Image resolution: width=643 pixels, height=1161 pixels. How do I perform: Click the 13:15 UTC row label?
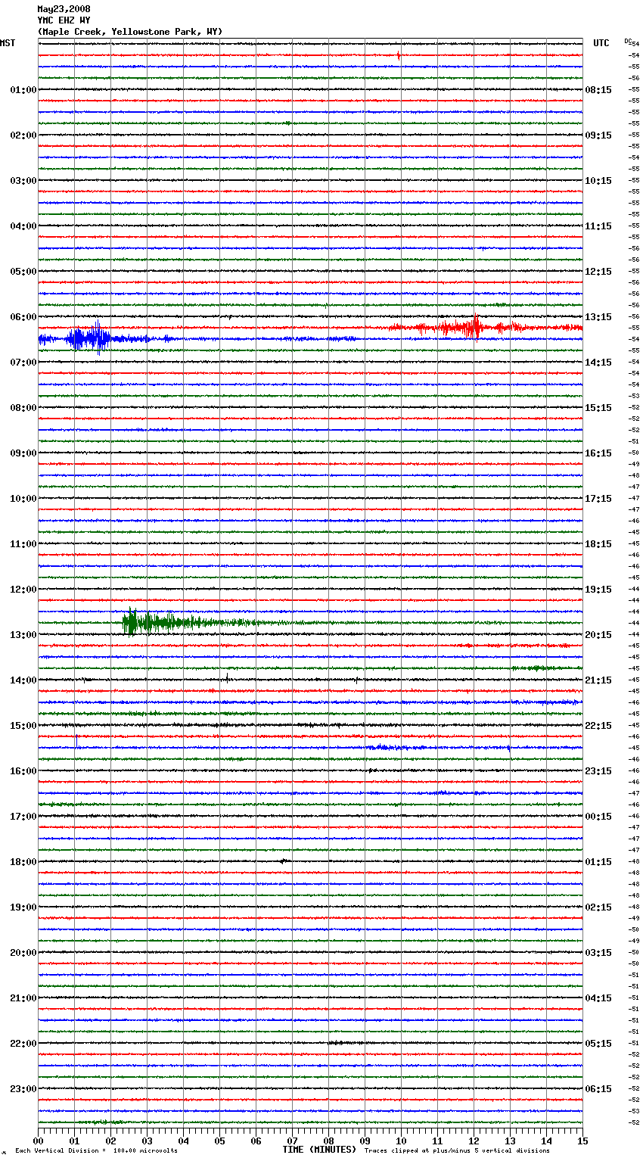598,317
